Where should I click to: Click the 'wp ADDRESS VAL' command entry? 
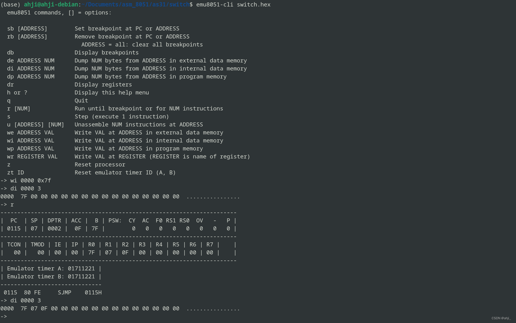tap(31, 149)
